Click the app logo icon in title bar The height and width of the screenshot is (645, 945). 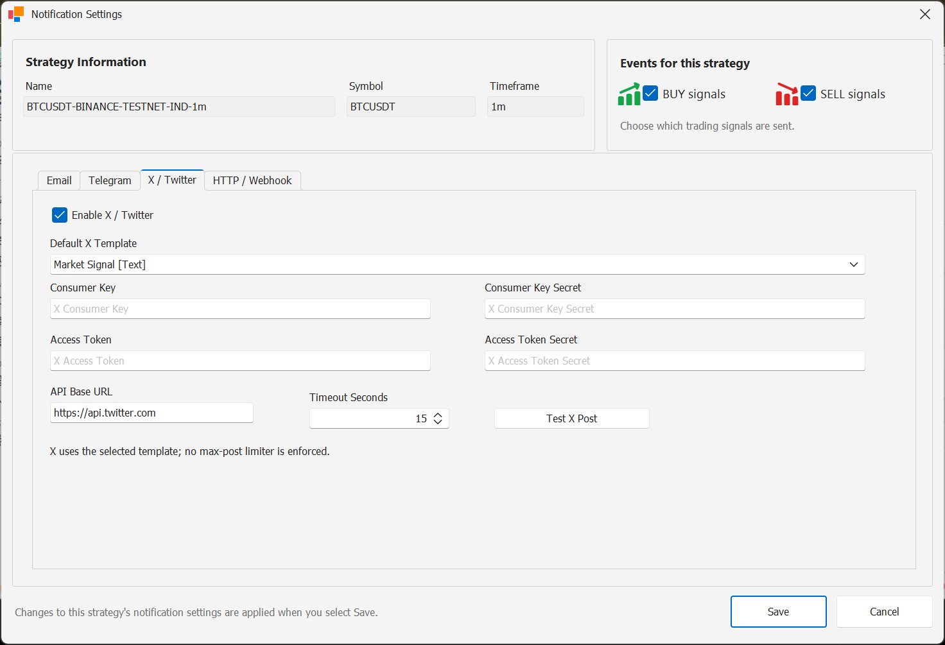16,14
